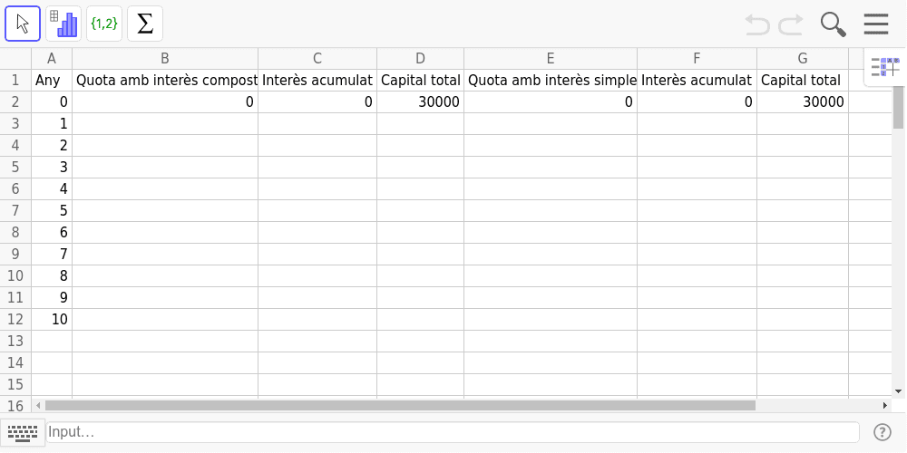Click vertical scrollbar down arrow
Screen dimensions: 907x453
[x=898, y=390]
